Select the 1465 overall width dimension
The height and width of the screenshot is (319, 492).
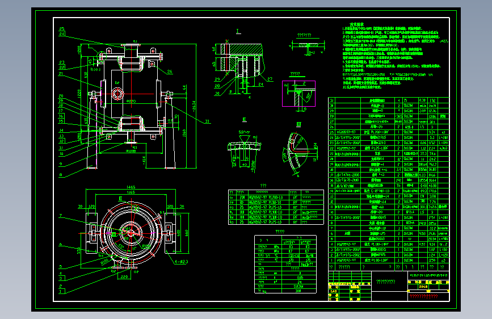point(131,187)
